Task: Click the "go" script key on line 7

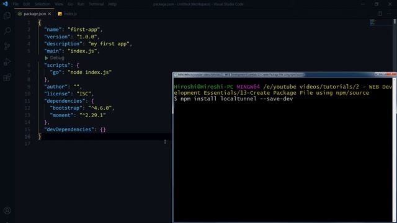Action: 56,72
